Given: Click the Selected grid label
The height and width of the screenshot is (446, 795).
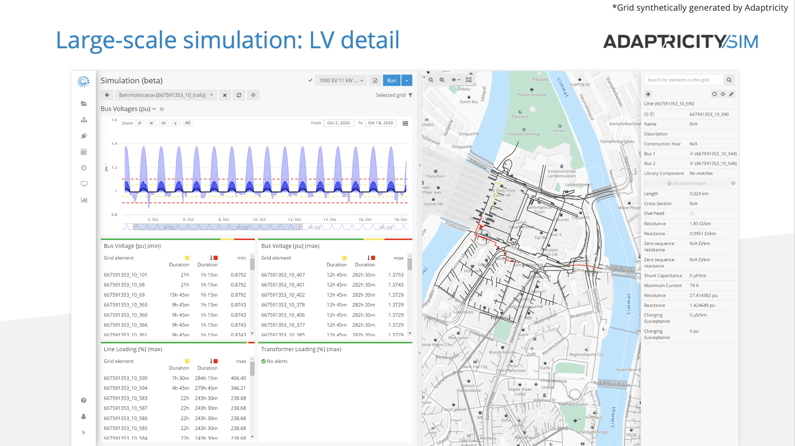Looking at the screenshot, I should coord(390,95).
